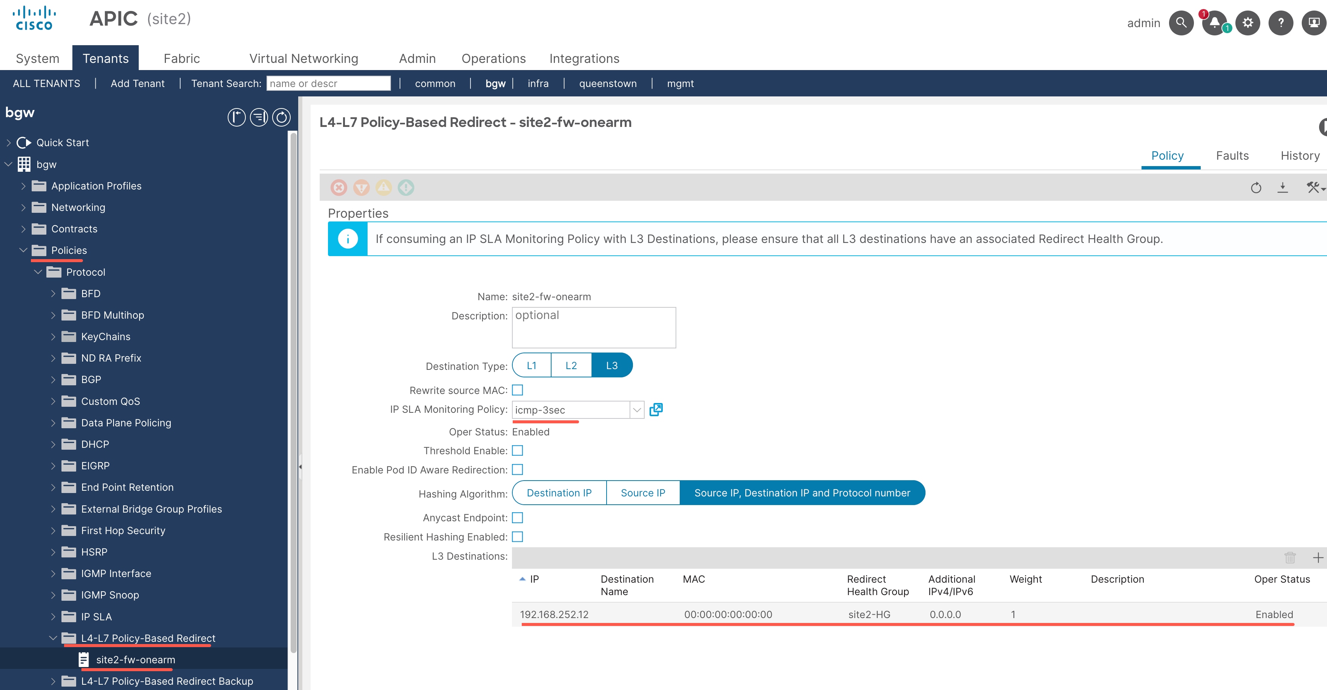Screen dimensions: 1327x690
Task: Click the Policies folder icon
Action: coord(39,250)
